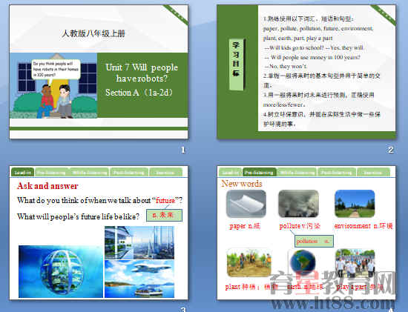408x312 pixels.
Task: Select the Unit 7 title slide thumbnail
Action: [x=99, y=72]
